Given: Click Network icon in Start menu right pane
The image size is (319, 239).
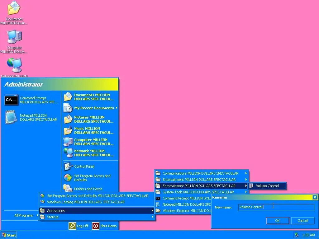Looking at the screenshot, I should (x=68, y=152).
